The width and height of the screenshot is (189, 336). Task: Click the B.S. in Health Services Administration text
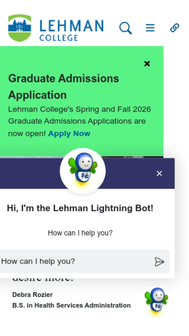click(x=72, y=305)
